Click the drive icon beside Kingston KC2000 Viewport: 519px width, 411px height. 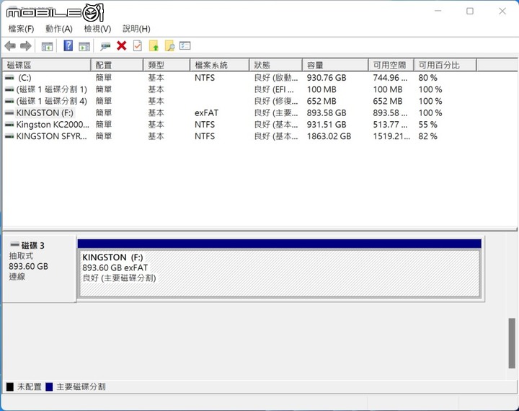[x=9, y=125]
